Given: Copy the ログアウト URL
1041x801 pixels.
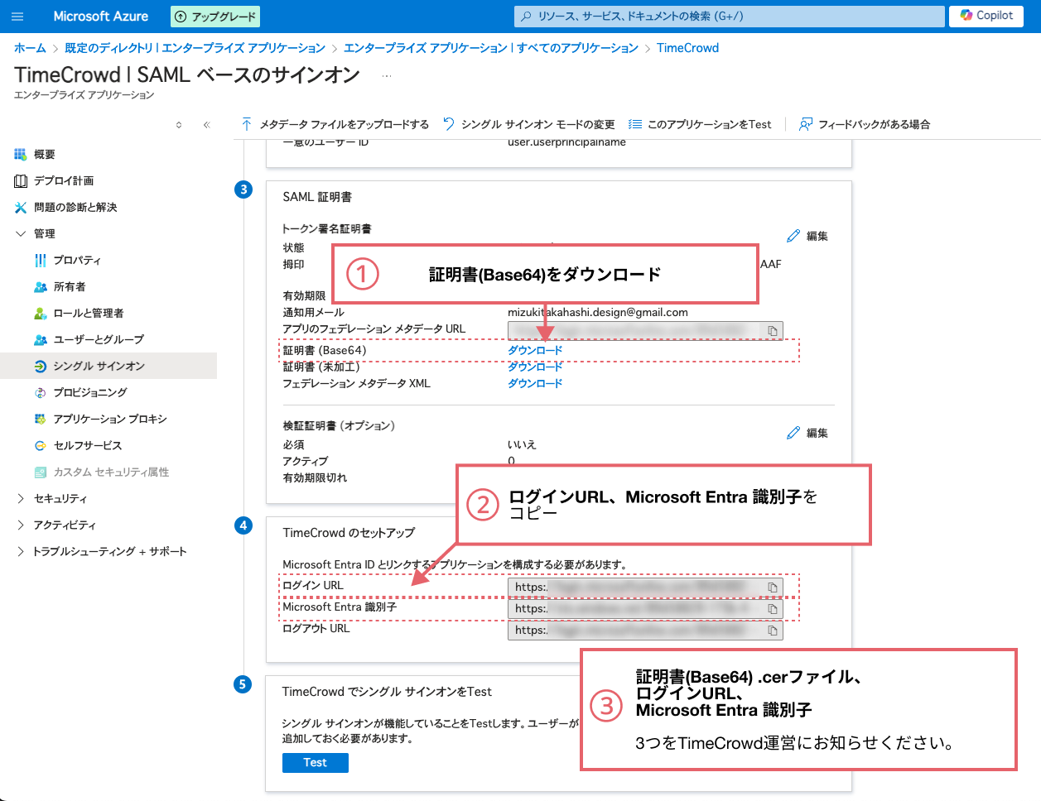Looking at the screenshot, I should [770, 630].
